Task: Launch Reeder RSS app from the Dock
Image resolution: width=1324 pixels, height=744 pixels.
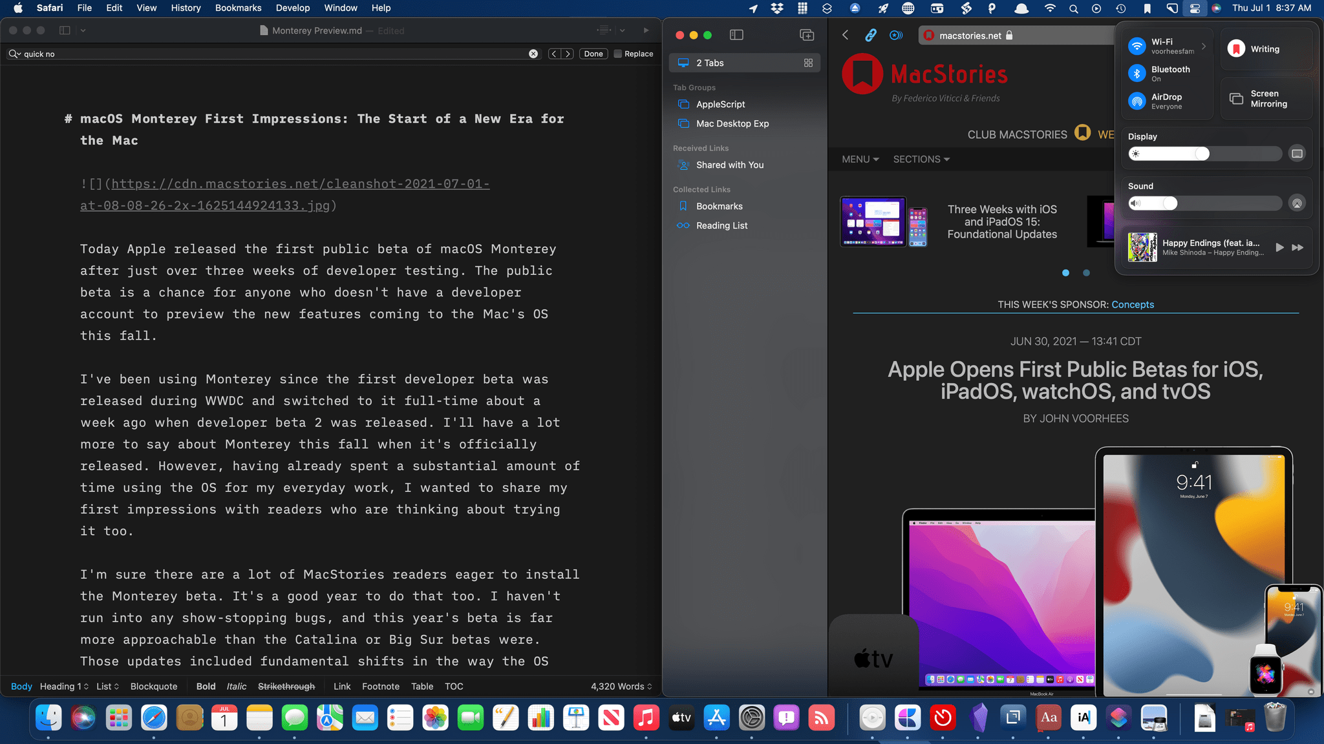Action: coord(821,718)
